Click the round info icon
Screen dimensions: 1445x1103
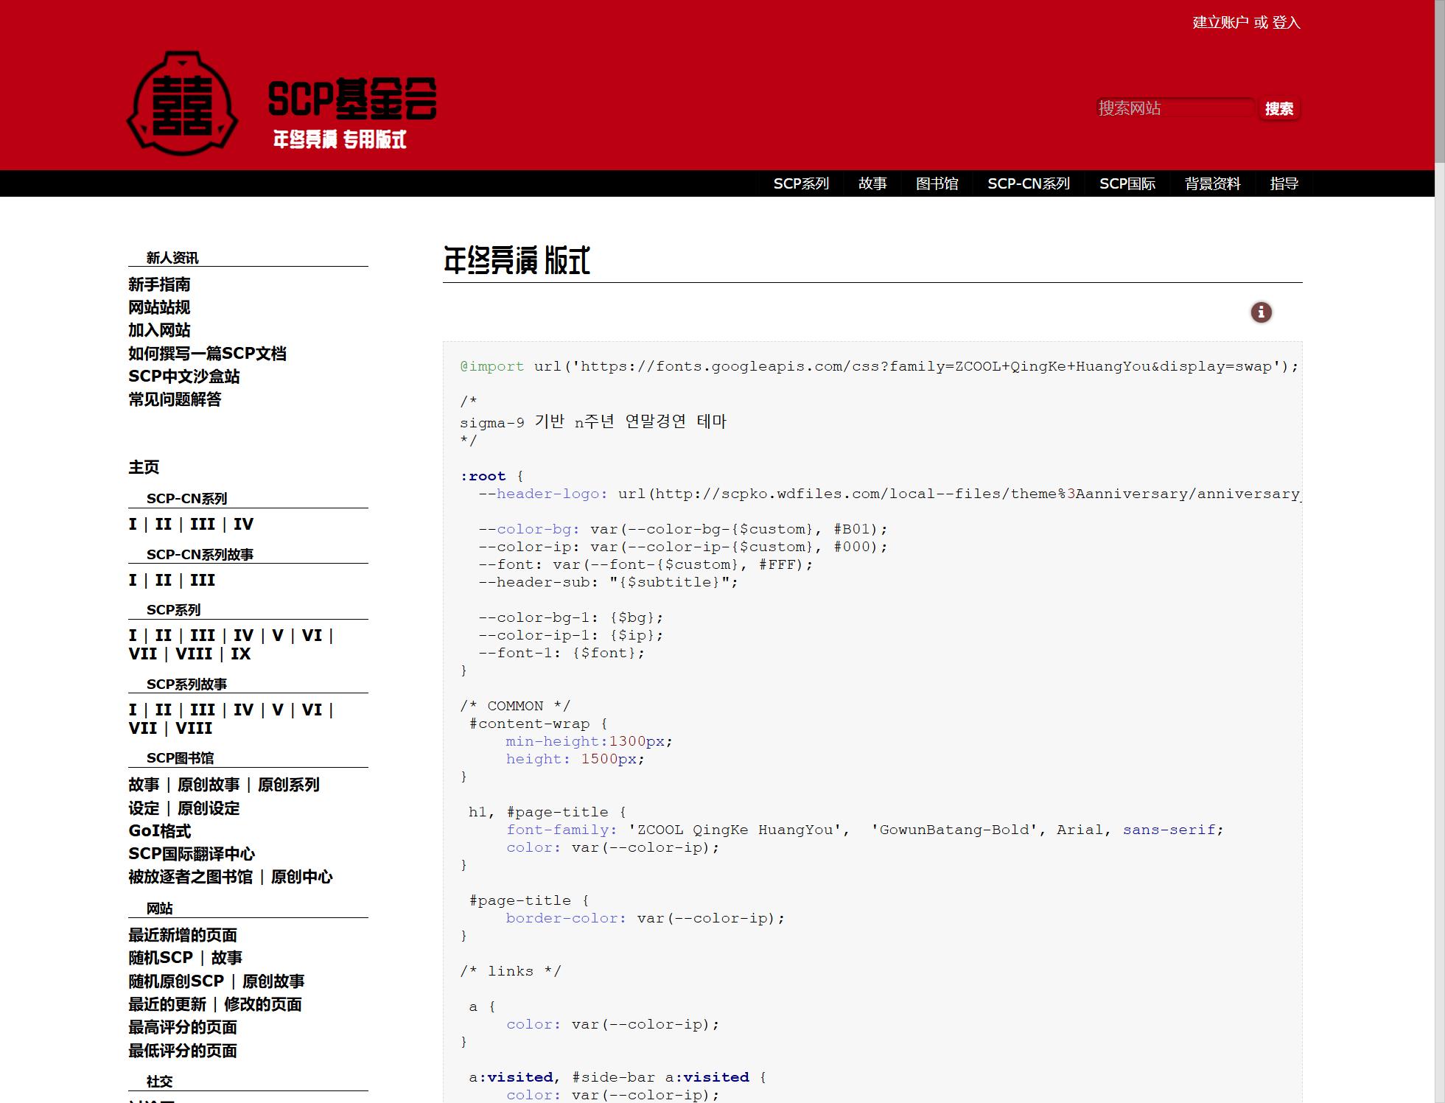[1261, 312]
